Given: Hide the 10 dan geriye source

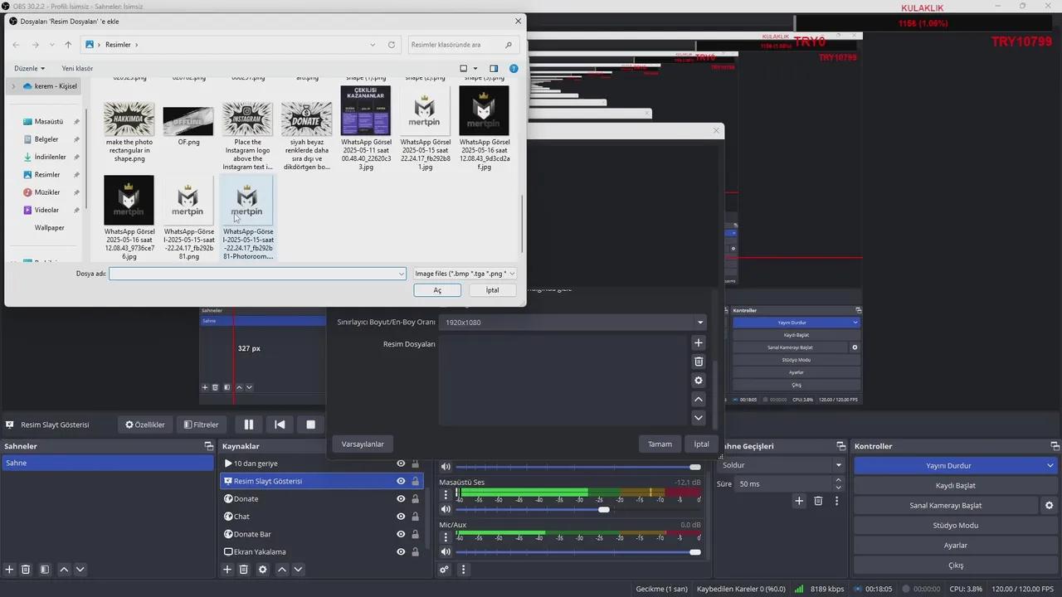Looking at the screenshot, I should pos(401,464).
